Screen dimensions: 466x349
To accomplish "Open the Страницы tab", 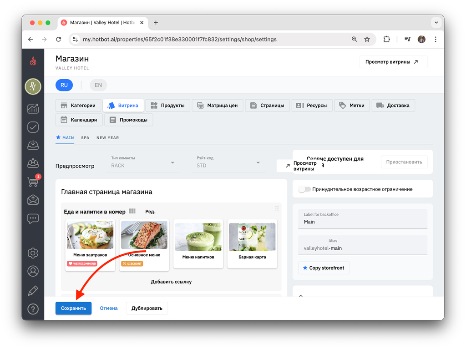I will (x=267, y=105).
